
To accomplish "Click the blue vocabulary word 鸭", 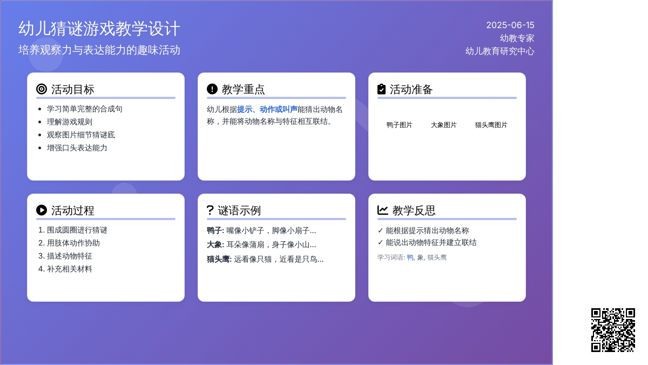I will [410, 257].
